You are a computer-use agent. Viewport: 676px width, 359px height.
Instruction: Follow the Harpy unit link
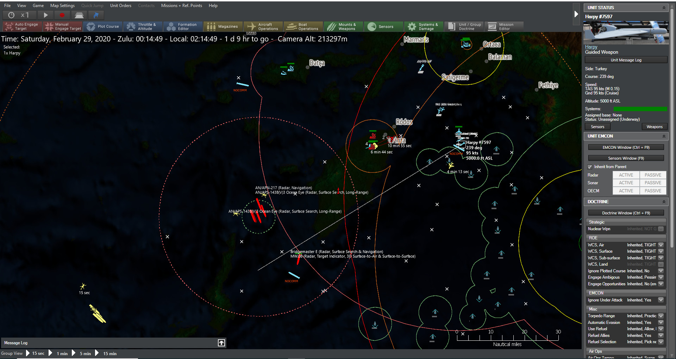coord(591,47)
